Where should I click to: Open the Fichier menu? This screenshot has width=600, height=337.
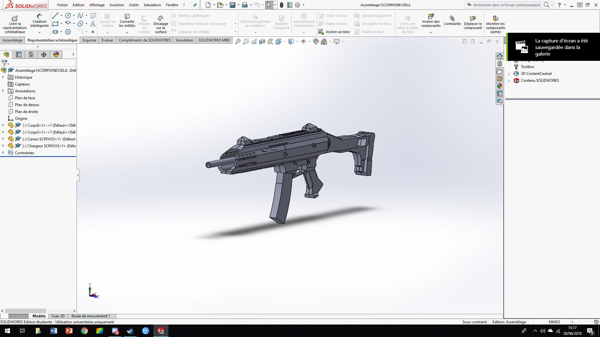click(x=62, y=5)
